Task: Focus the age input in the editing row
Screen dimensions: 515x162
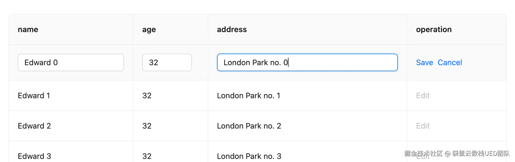Action: click(x=167, y=62)
